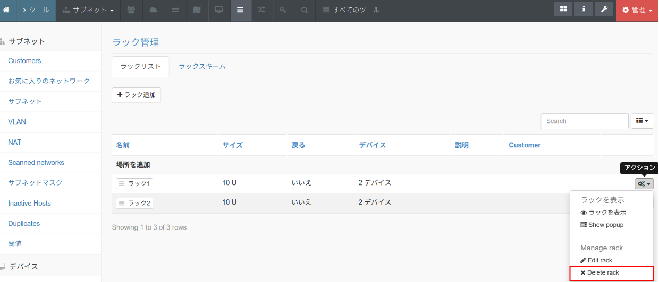Click the info icon button
The height and width of the screenshot is (282, 659).
click(x=584, y=9)
